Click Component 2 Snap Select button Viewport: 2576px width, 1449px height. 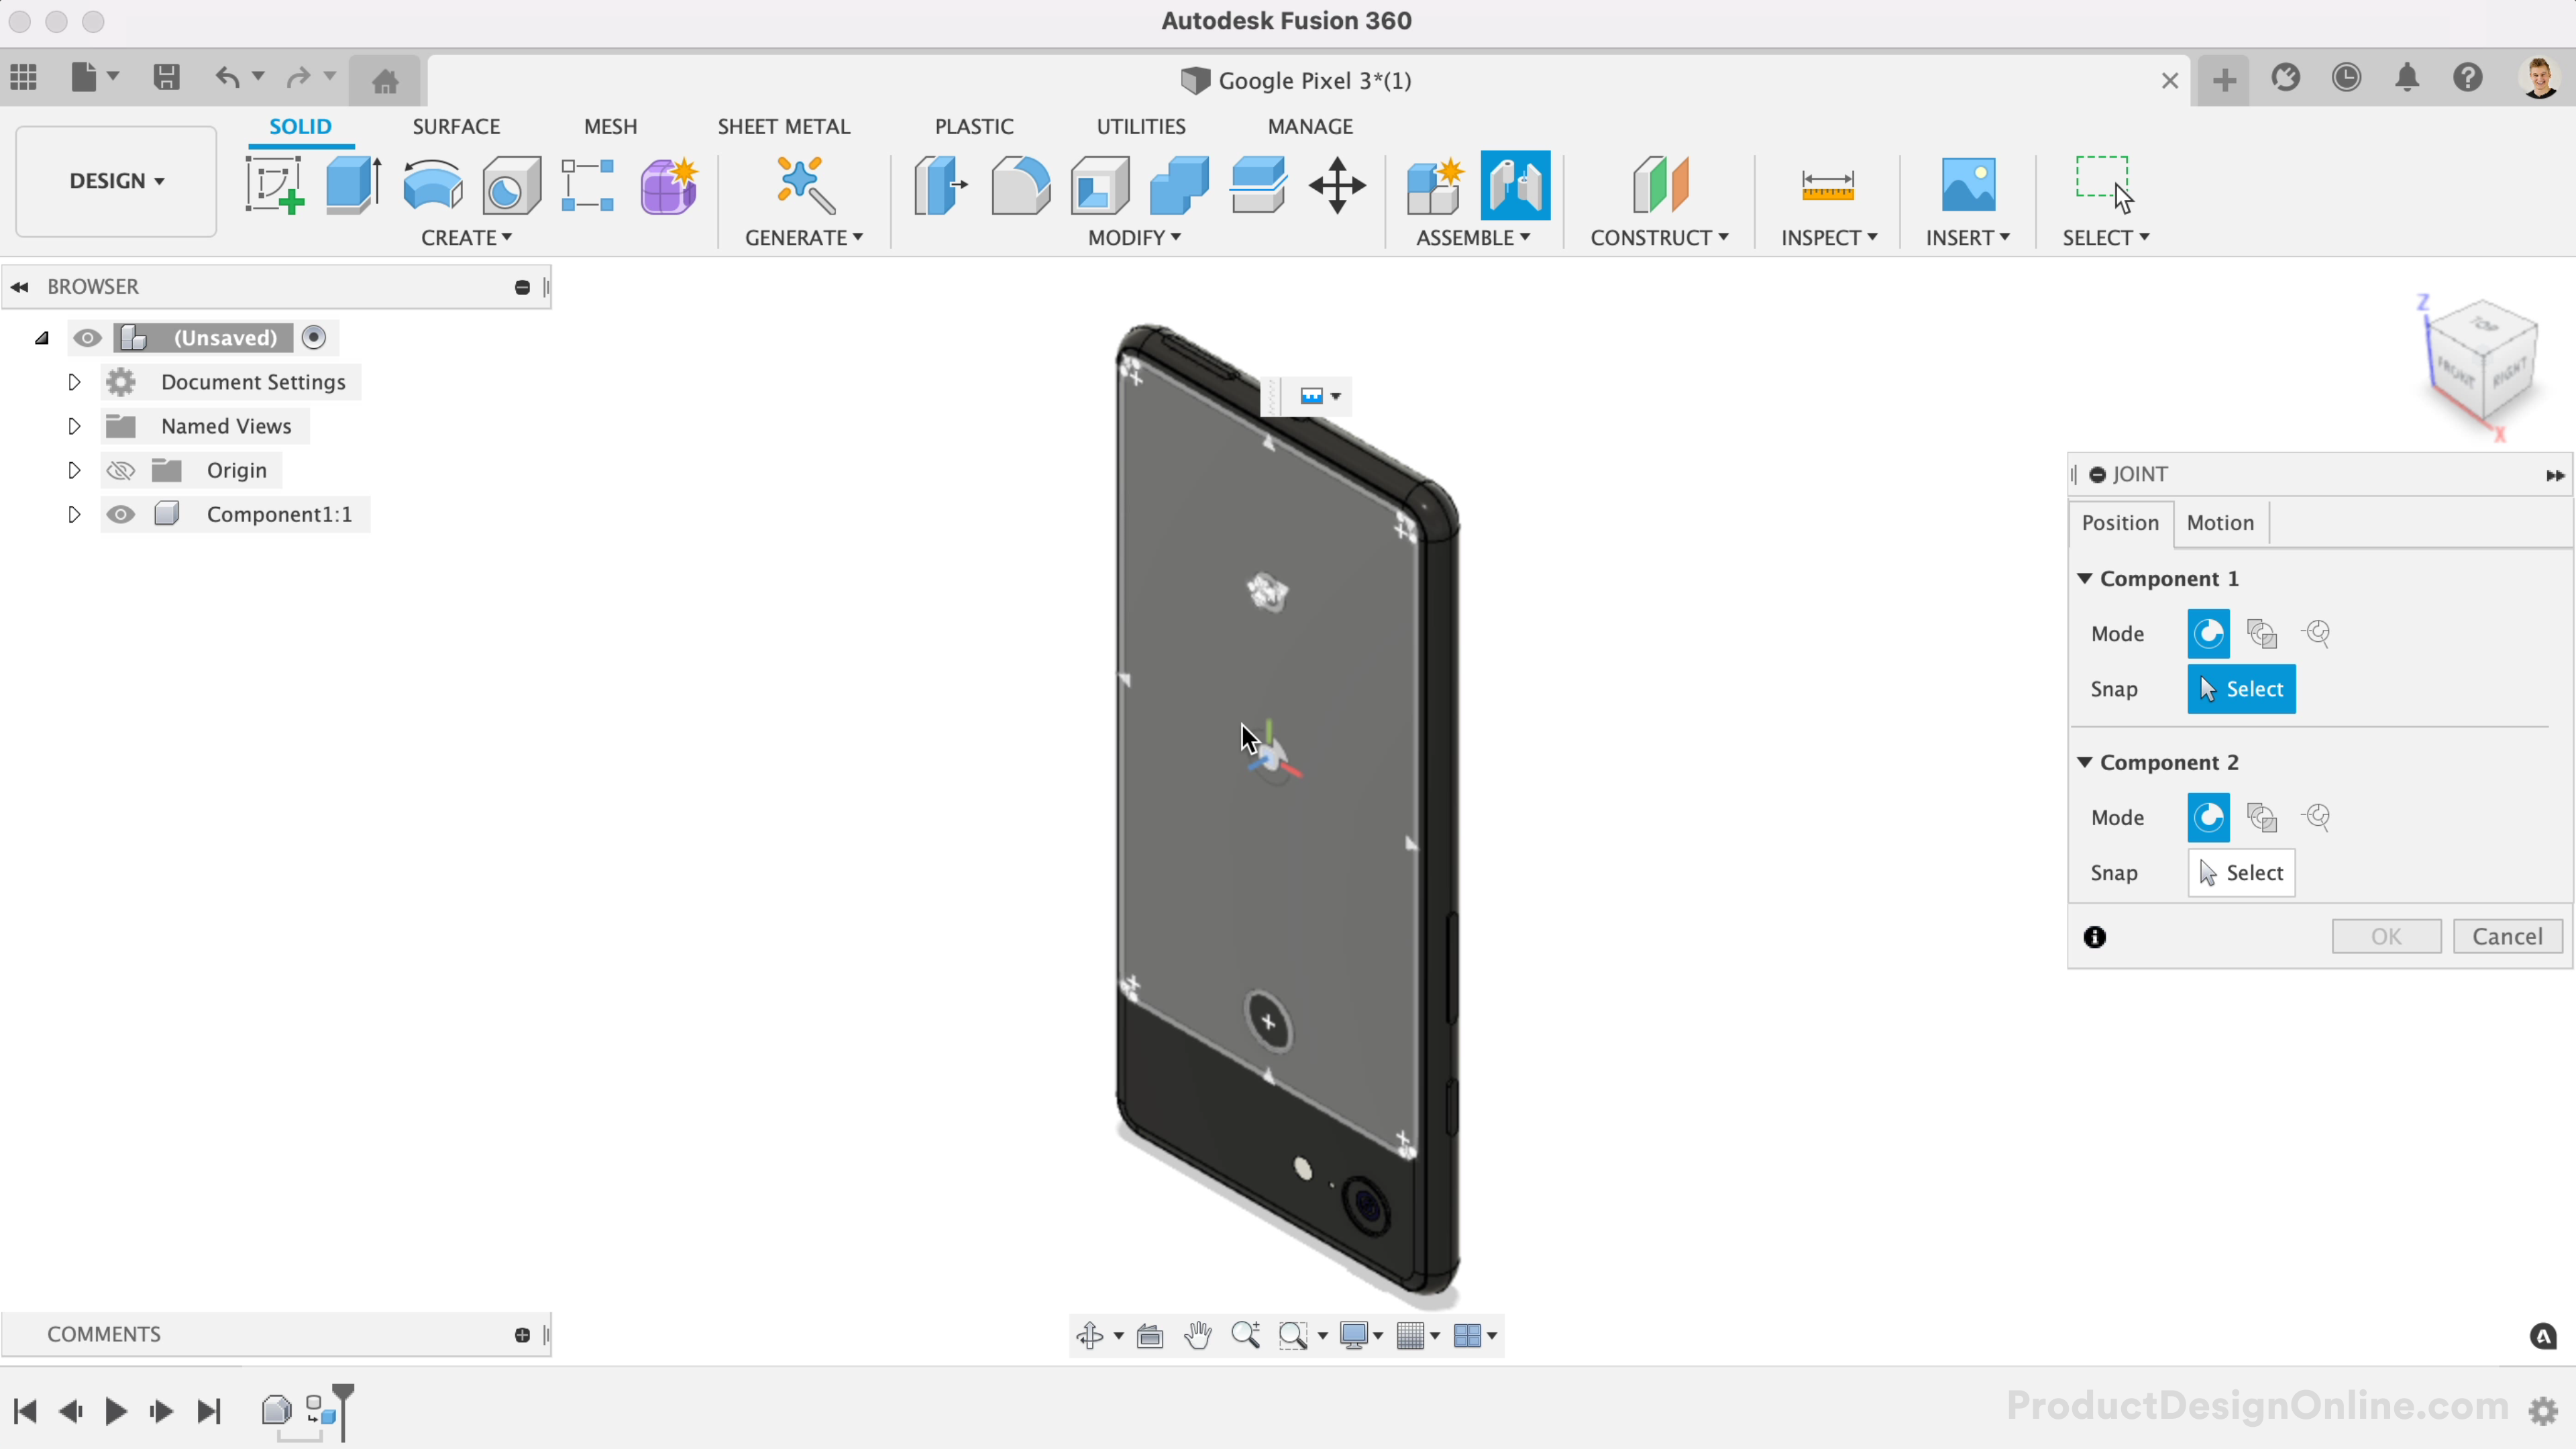(2241, 872)
